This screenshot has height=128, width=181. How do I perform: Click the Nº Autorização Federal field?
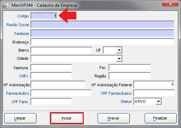154,85
